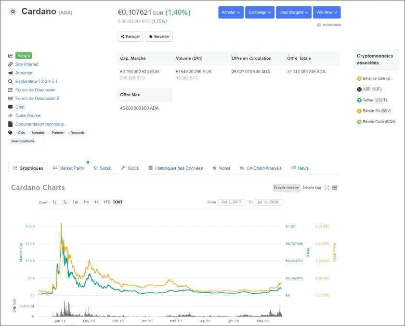
Task: Open the XRP (XRP) related coin link
Action: point(372,89)
